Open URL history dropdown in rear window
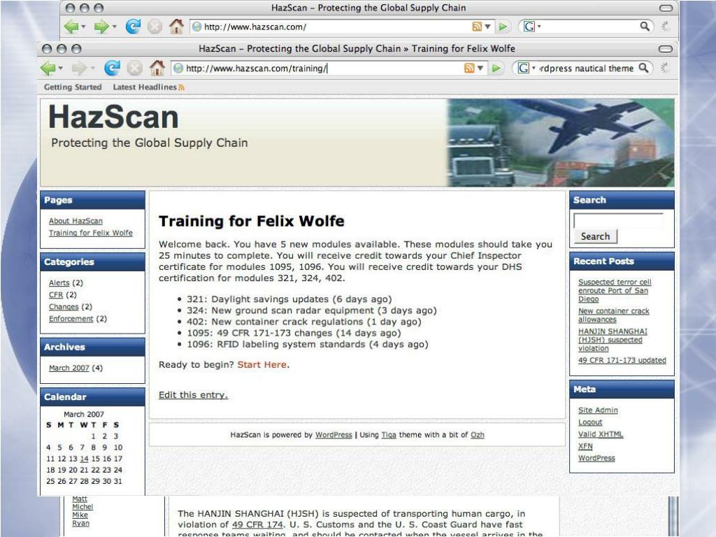 click(487, 27)
